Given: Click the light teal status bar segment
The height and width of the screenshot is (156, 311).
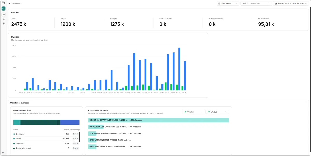Looking at the screenshot, I should point(16,122).
